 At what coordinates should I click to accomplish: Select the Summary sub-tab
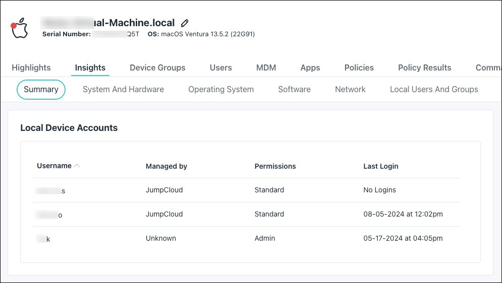click(41, 89)
